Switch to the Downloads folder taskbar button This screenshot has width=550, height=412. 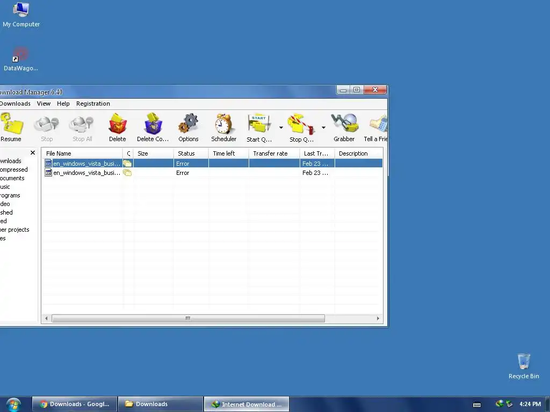pyautogui.click(x=161, y=404)
